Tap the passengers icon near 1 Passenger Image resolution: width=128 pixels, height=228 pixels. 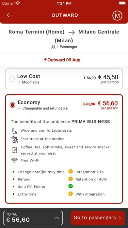(x=53, y=47)
